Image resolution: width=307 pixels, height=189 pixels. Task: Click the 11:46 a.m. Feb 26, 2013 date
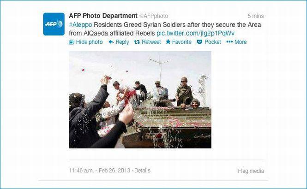point(99,171)
